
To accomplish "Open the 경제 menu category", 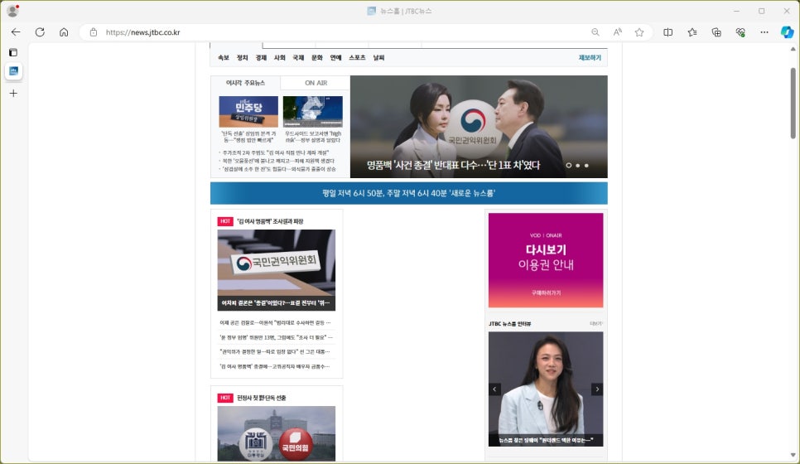I will 261,58.
